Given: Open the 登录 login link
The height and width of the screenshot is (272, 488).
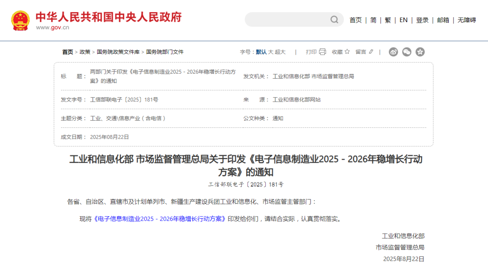Looking at the screenshot, I should [422, 20].
